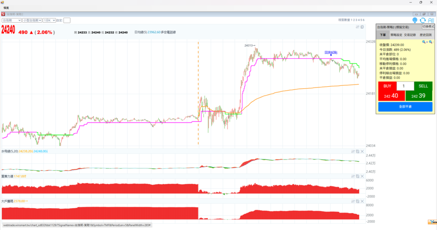
Task: Close the 大戶籌碼 indicator panel
Action: [362, 201]
